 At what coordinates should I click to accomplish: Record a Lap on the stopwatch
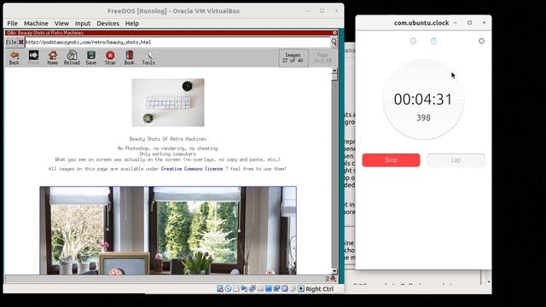[x=456, y=160]
